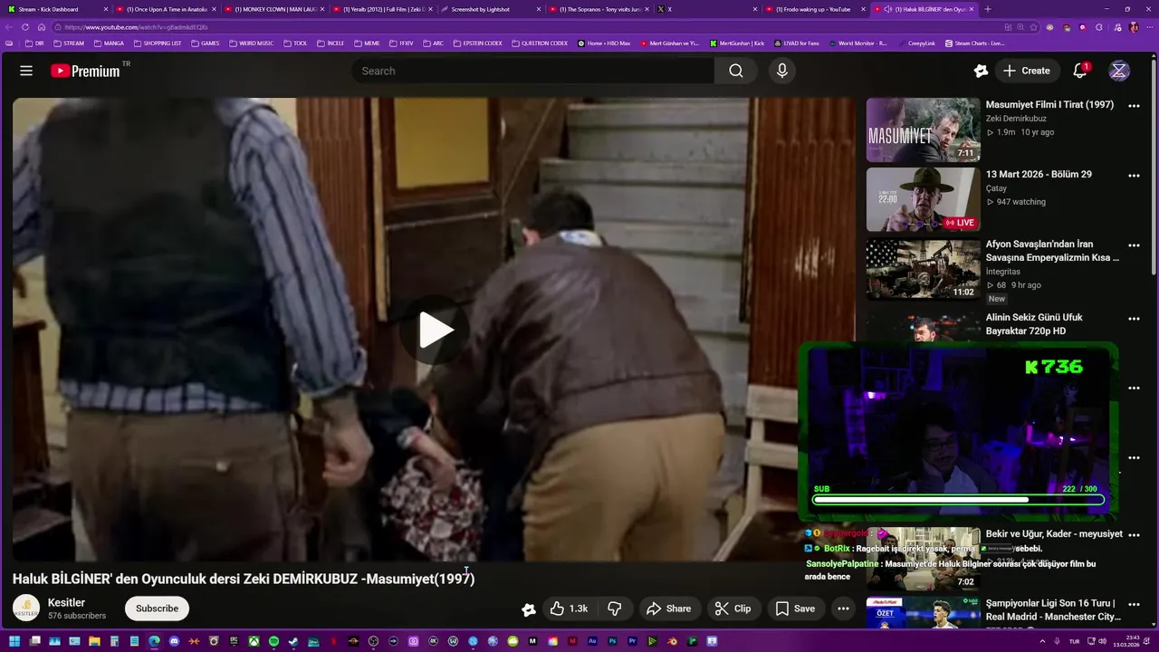Click the Create button
The width and height of the screenshot is (1159, 652).
click(1027, 71)
